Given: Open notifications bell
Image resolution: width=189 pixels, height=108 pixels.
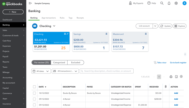Looking at the screenshot, I should [x=169, y=3].
